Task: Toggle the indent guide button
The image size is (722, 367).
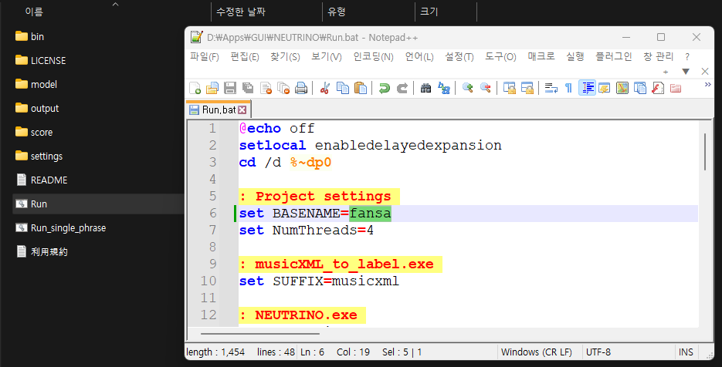Action: [588, 89]
